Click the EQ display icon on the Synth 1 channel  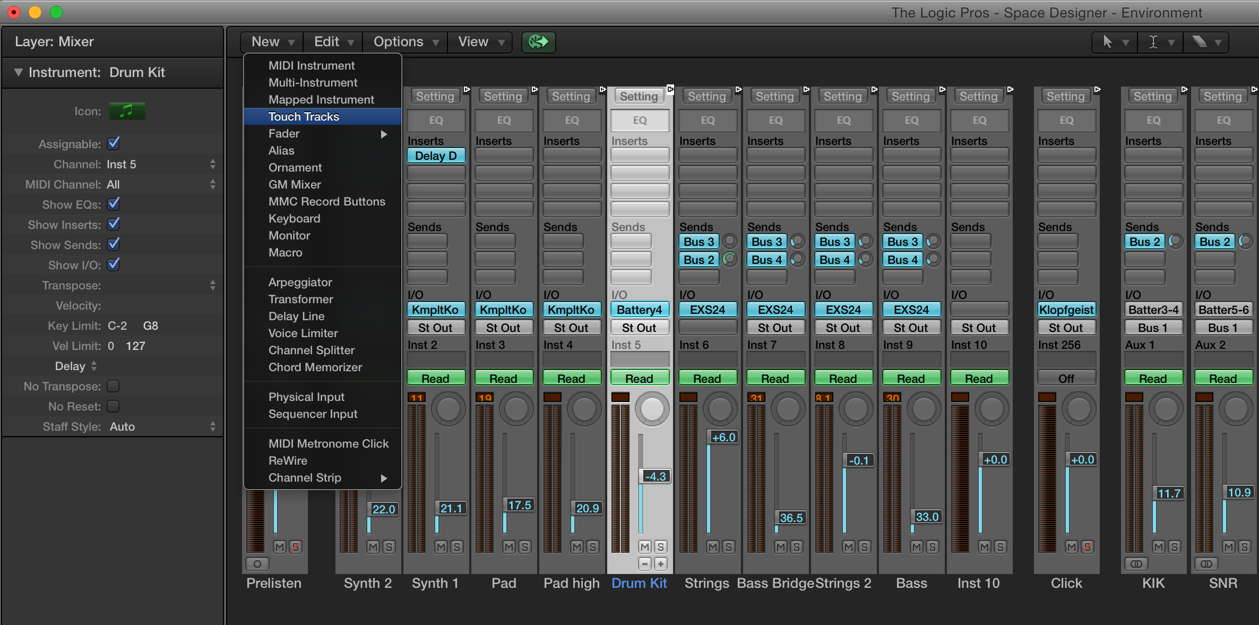coord(436,121)
